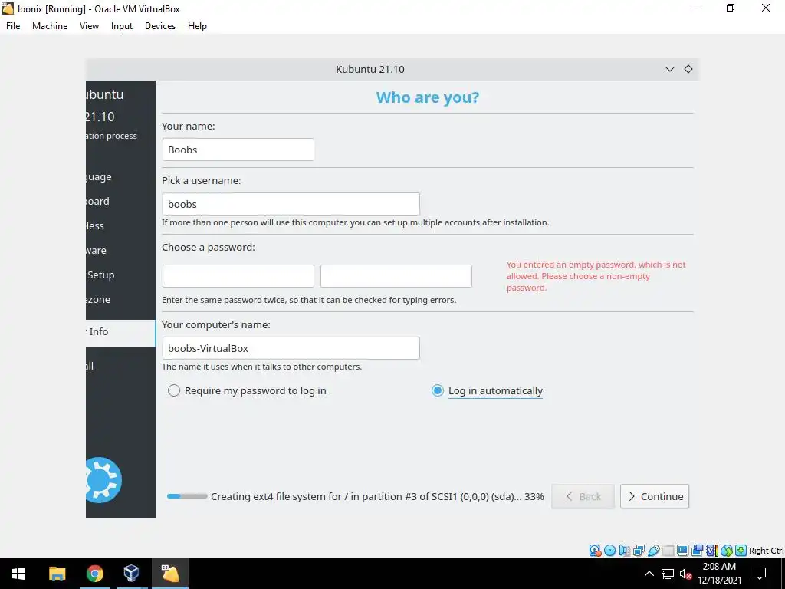Click the muted volume tray icon
Screen dimensions: 785x589
tap(685, 574)
